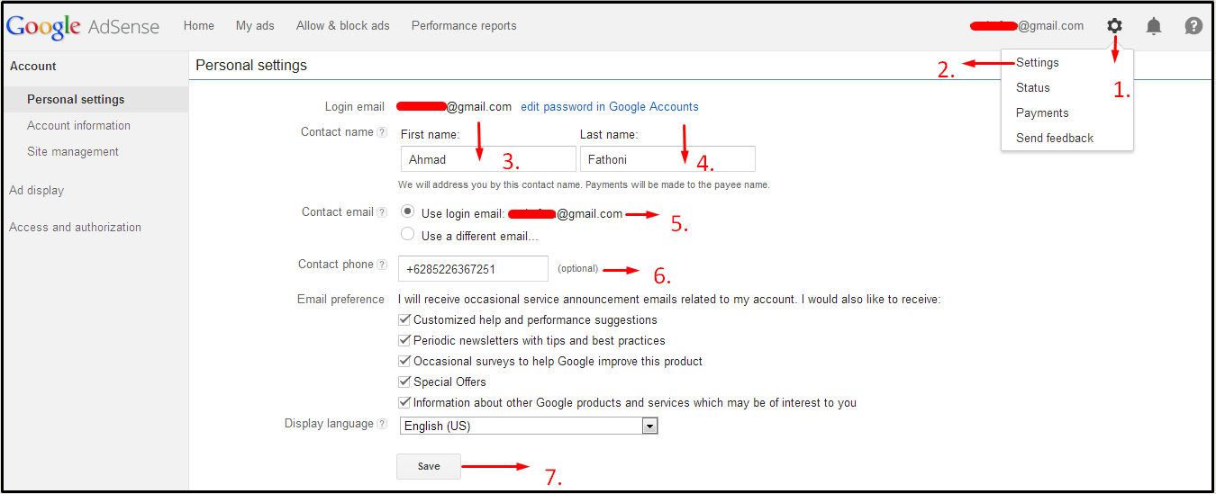Show help tooltip for Display language

tap(382, 425)
